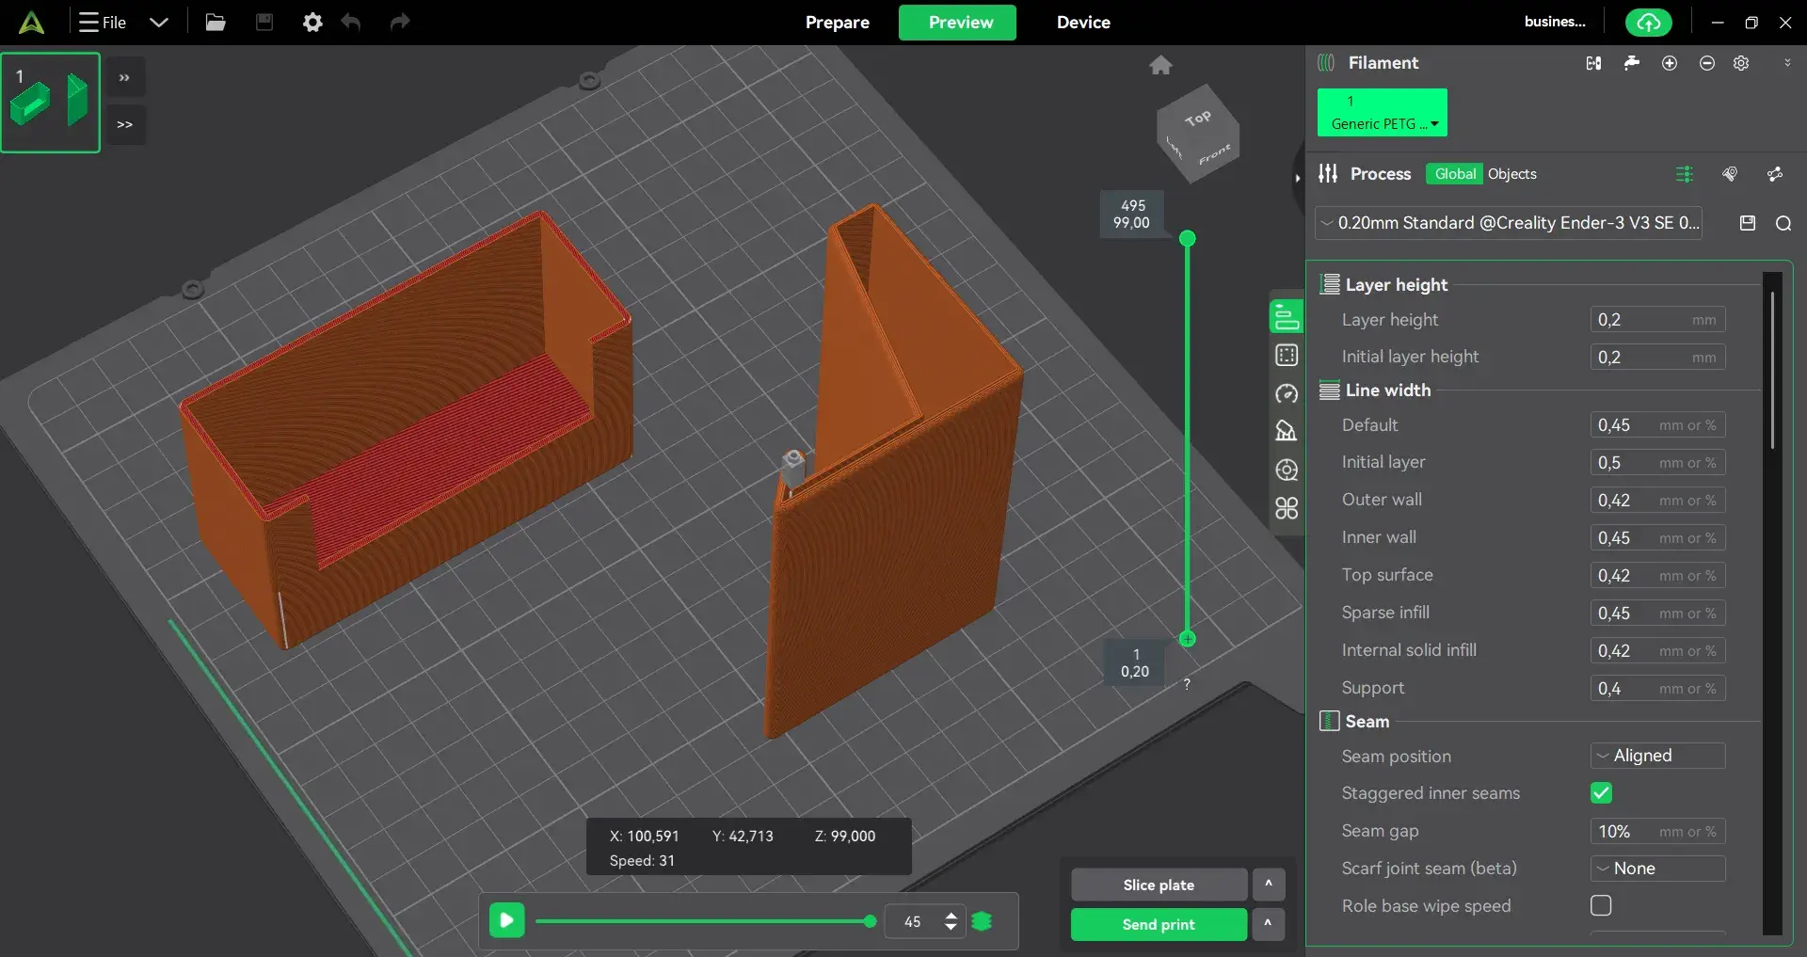Click the top handle of the vertical layer slider
The height and width of the screenshot is (957, 1807).
[x=1188, y=239]
